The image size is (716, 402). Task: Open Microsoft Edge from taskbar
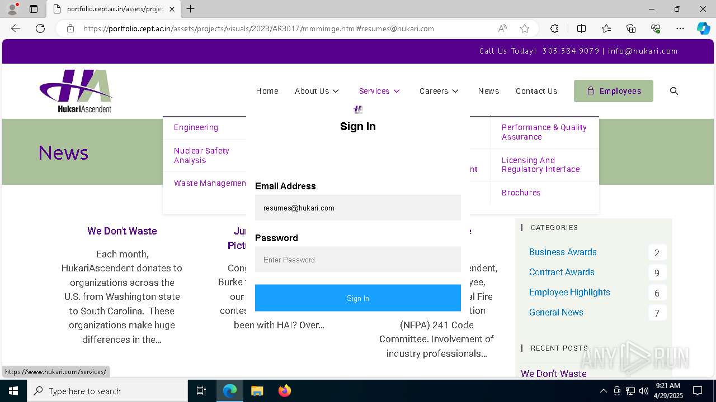tap(230, 391)
